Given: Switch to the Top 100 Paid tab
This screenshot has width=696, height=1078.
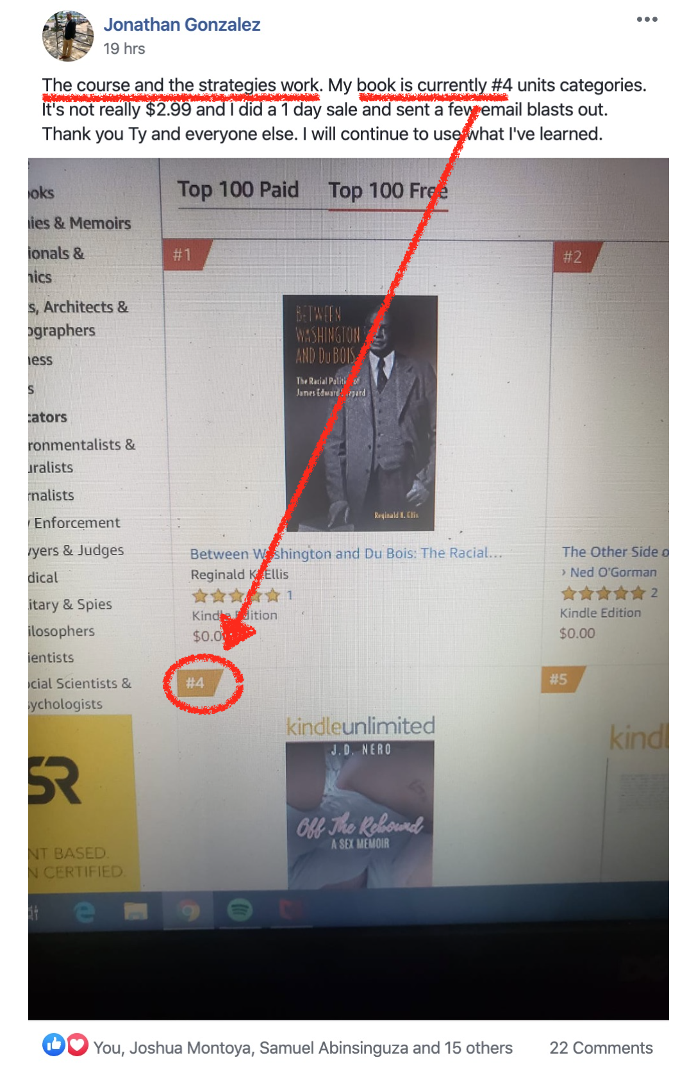Looking at the screenshot, I should click(238, 190).
